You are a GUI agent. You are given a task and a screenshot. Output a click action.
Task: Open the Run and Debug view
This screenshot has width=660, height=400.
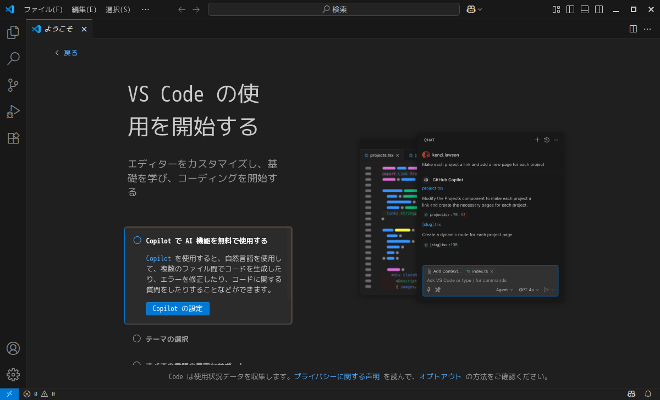13,112
